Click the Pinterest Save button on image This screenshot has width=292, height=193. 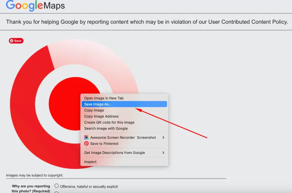click(x=16, y=41)
